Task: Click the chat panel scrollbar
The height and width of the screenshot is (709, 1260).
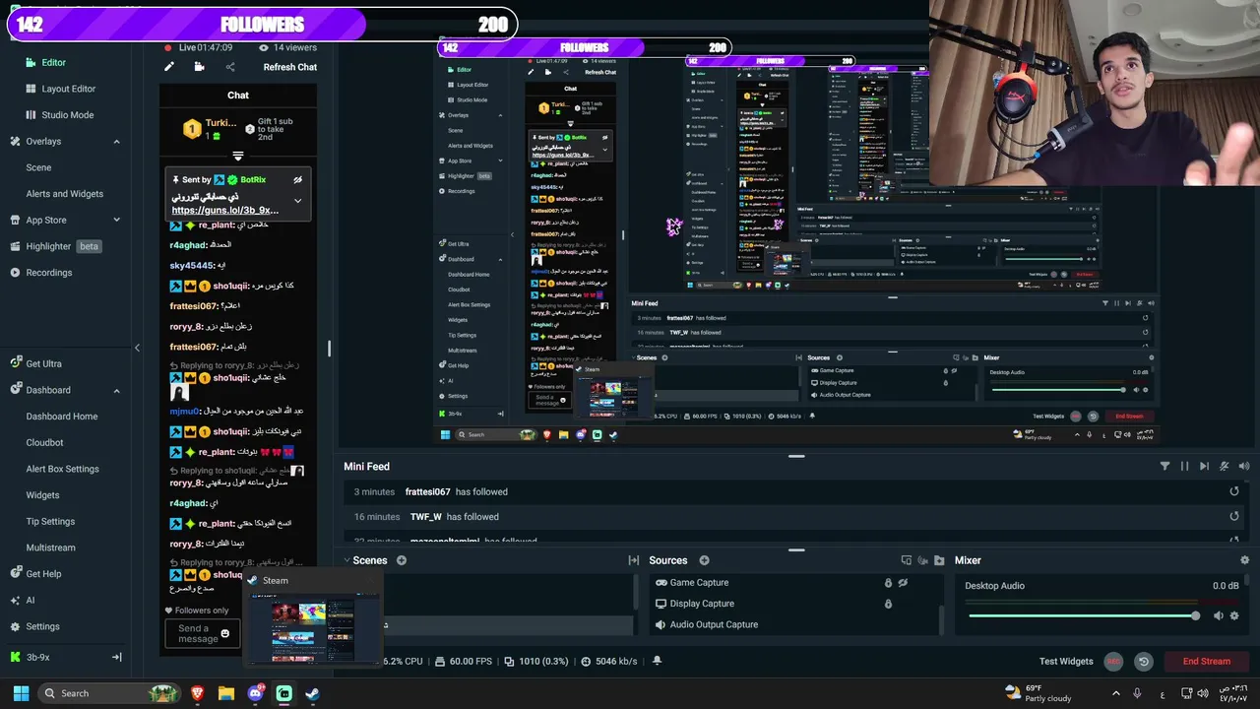Action: 329,349
